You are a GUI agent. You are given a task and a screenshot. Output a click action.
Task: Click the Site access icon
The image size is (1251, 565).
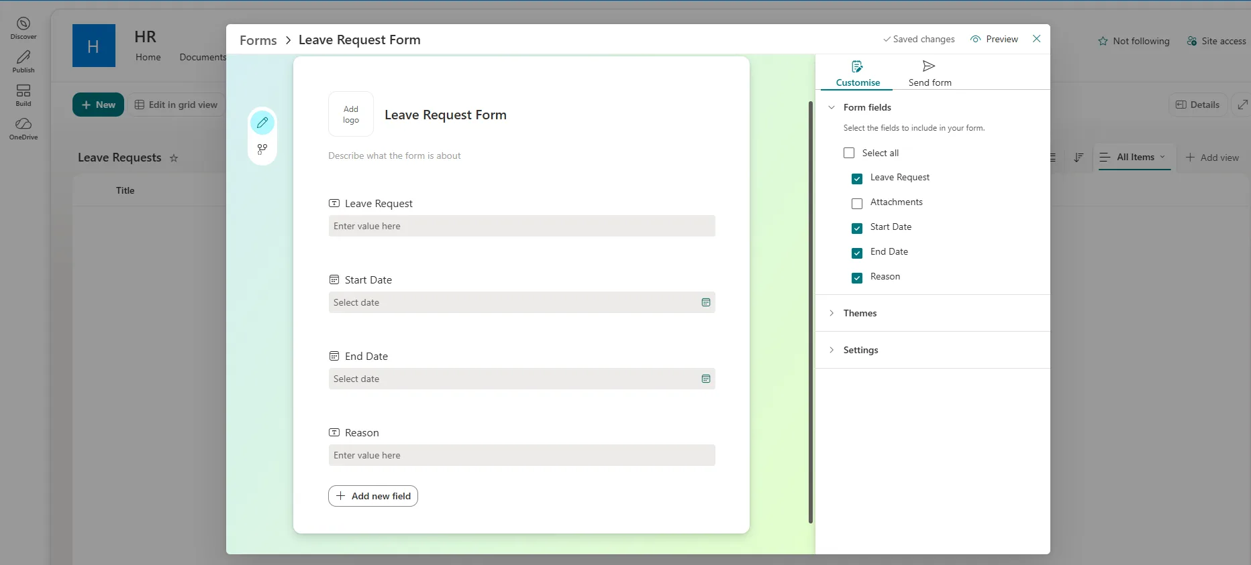[1192, 41]
